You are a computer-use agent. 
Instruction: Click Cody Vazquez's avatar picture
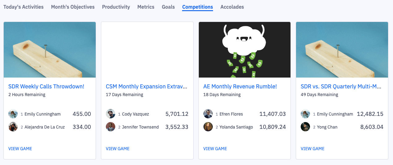pyautogui.click(x=111, y=114)
